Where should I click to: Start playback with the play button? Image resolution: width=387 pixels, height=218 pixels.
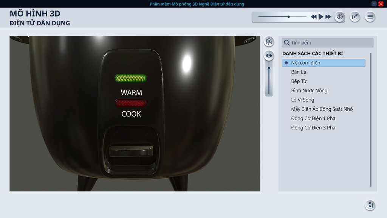pos(321,17)
